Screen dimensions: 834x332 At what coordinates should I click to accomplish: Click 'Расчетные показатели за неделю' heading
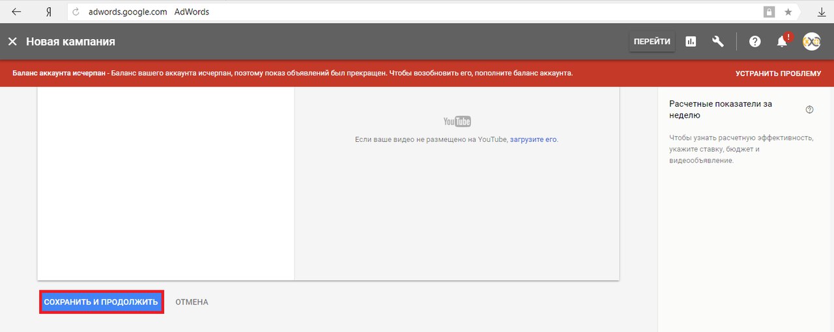[x=721, y=109]
